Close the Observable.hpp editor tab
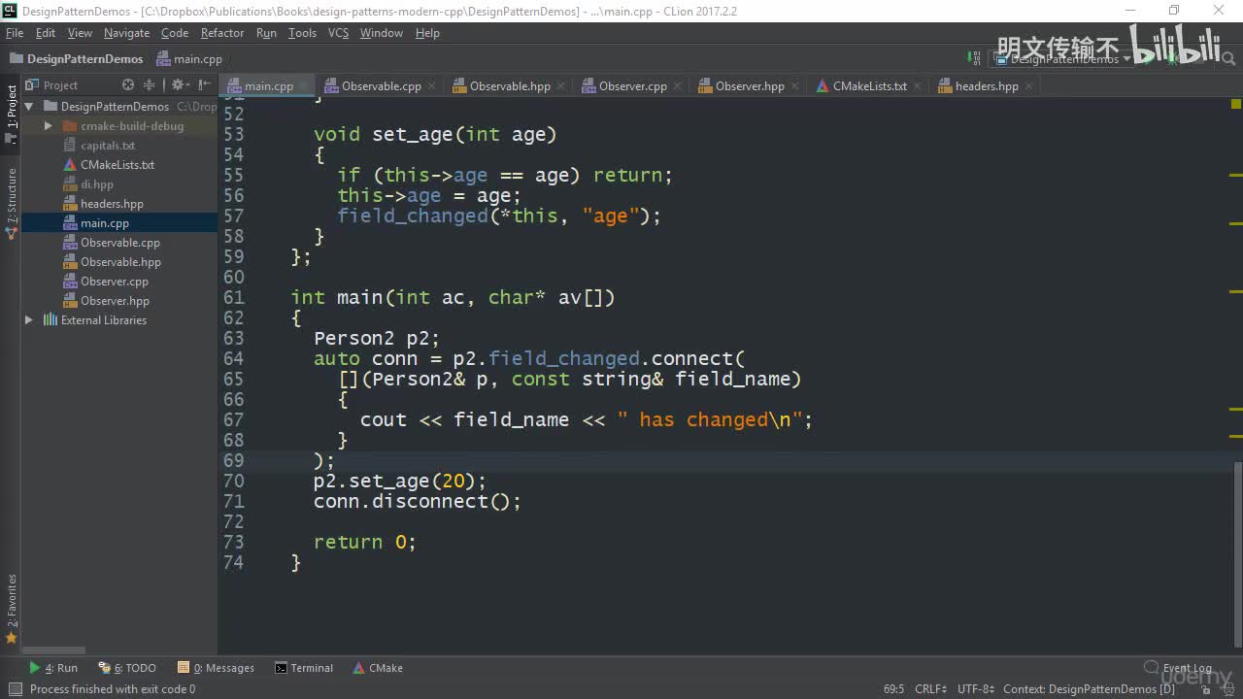The height and width of the screenshot is (699, 1243). click(561, 86)
